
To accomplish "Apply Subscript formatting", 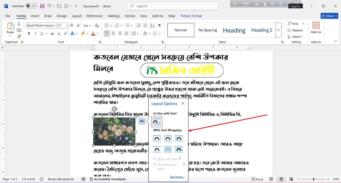I will (x=59, y=33).
